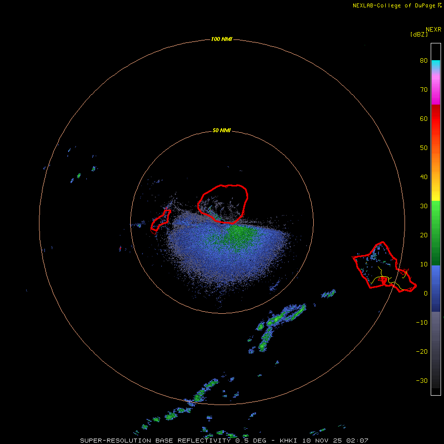
Task: Click the 70 value on the dBZ scale
Action: (424, 89)
